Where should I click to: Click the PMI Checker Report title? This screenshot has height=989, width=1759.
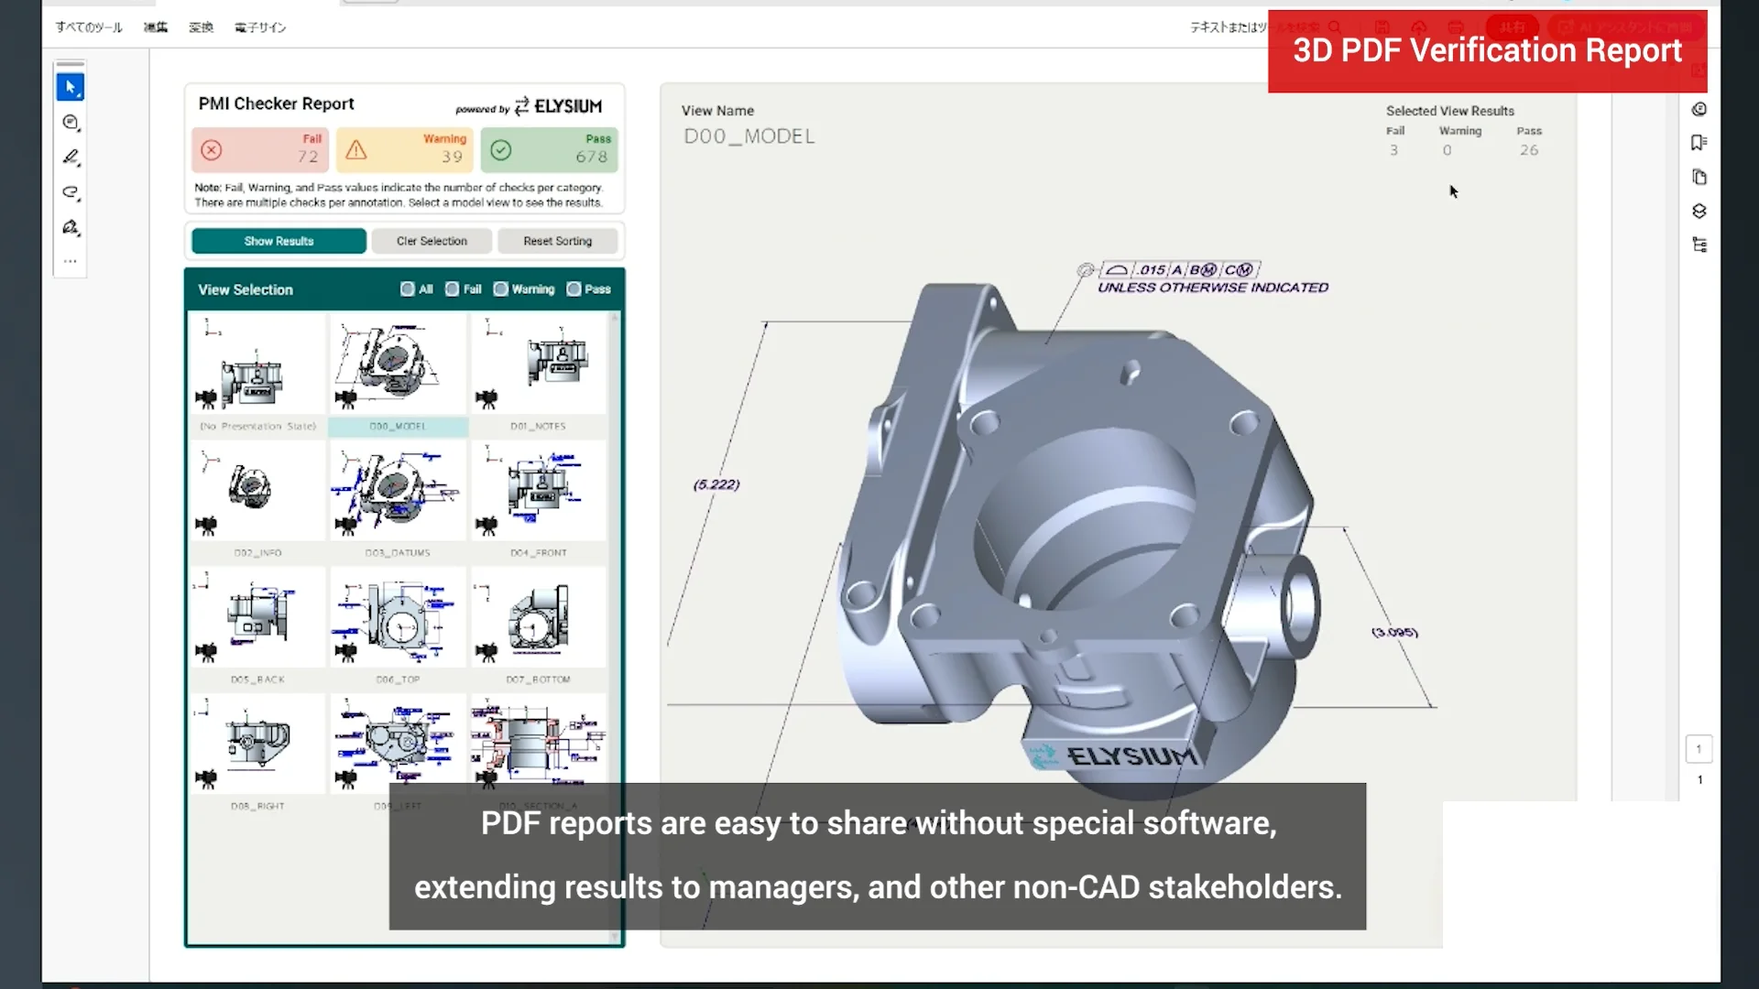pyautogui.click(x=276, y=103)
